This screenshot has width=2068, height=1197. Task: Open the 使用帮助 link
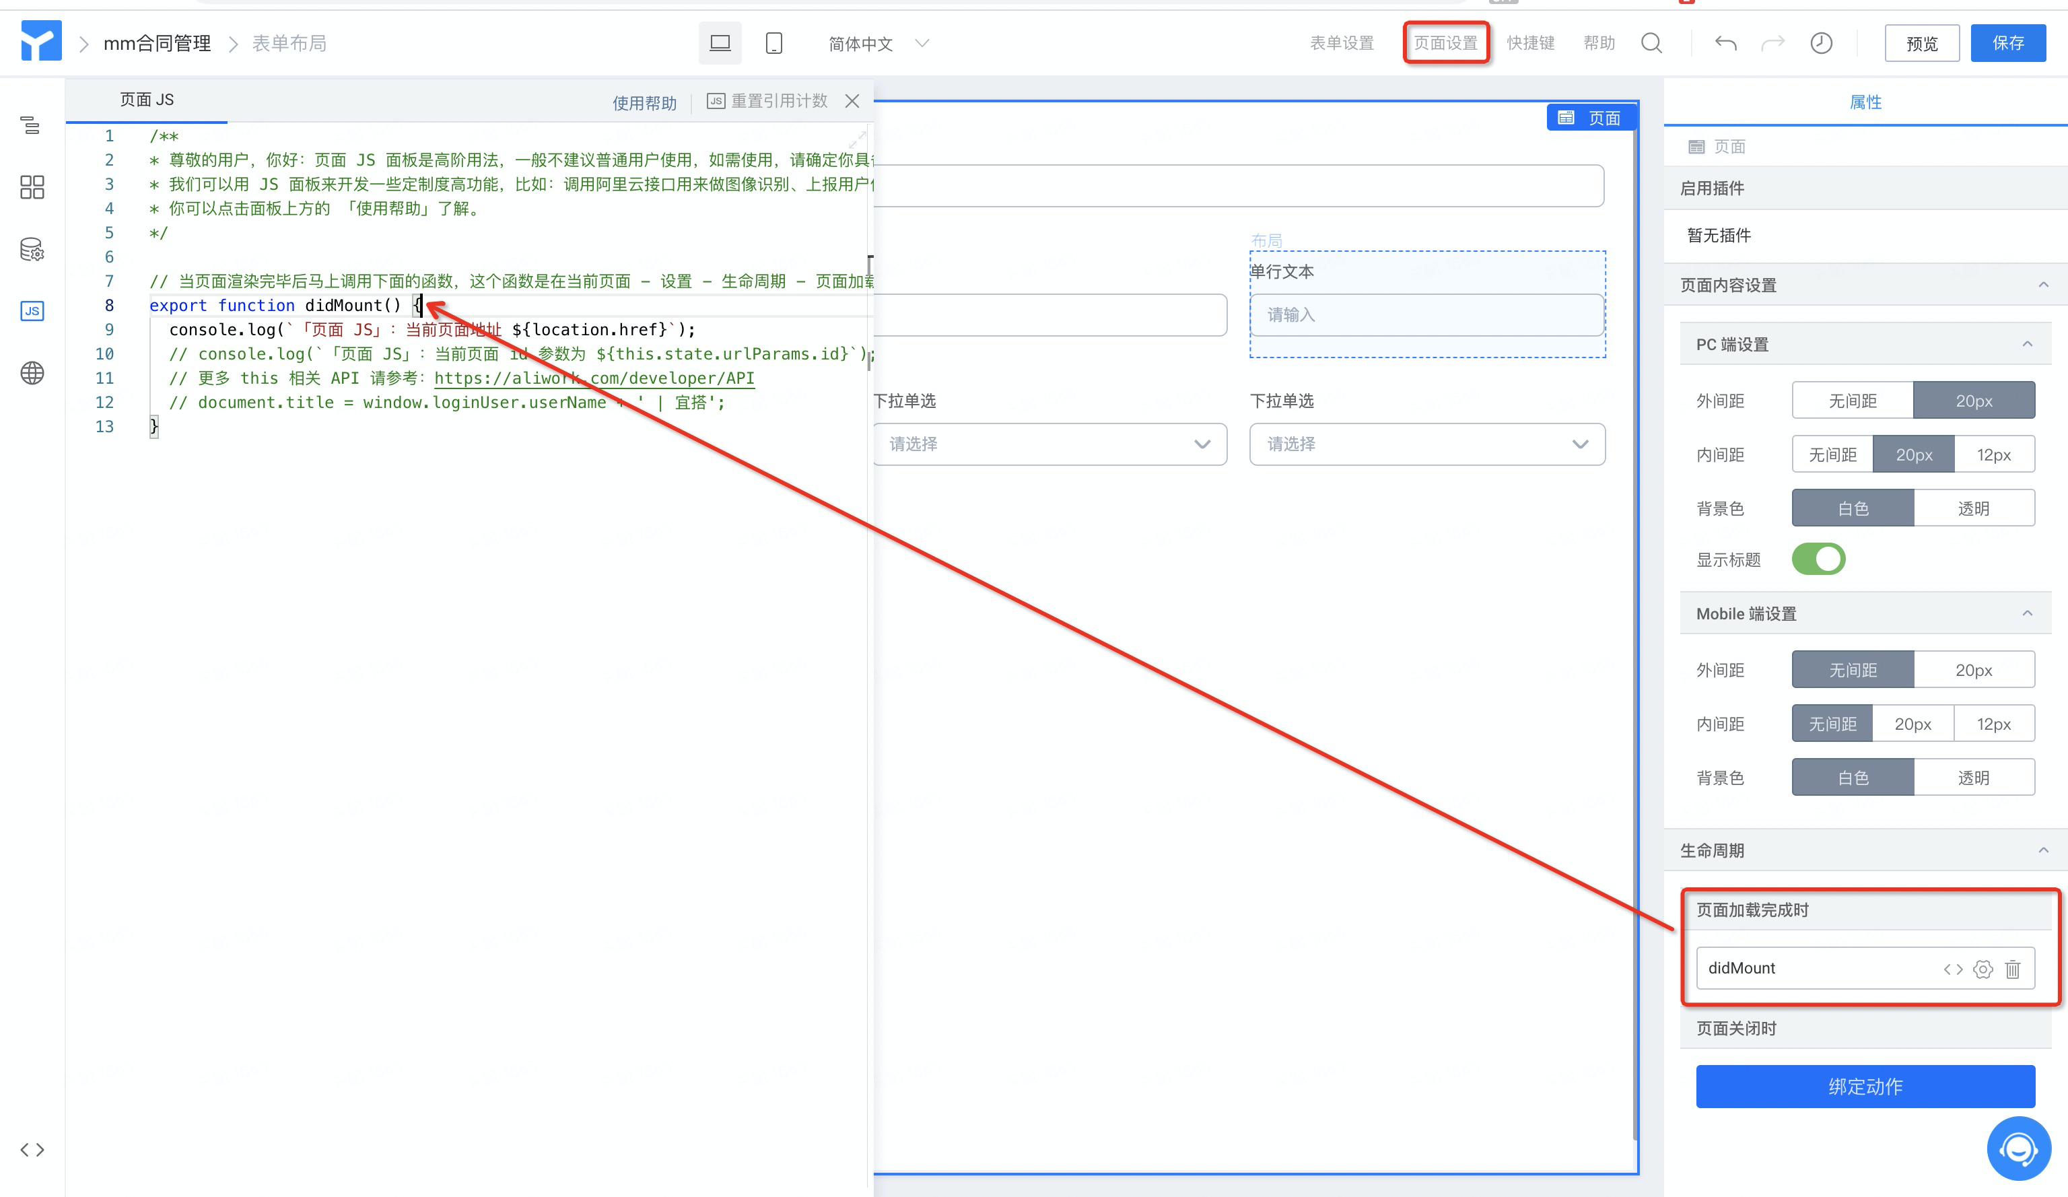[644, 102]
